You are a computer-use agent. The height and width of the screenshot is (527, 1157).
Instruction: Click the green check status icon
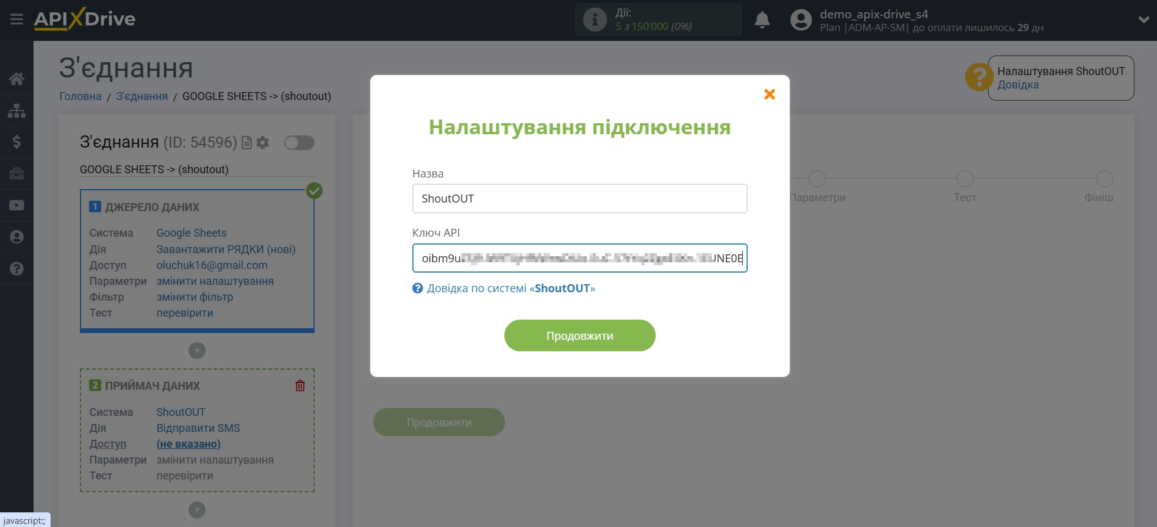(x=314, y=191)
